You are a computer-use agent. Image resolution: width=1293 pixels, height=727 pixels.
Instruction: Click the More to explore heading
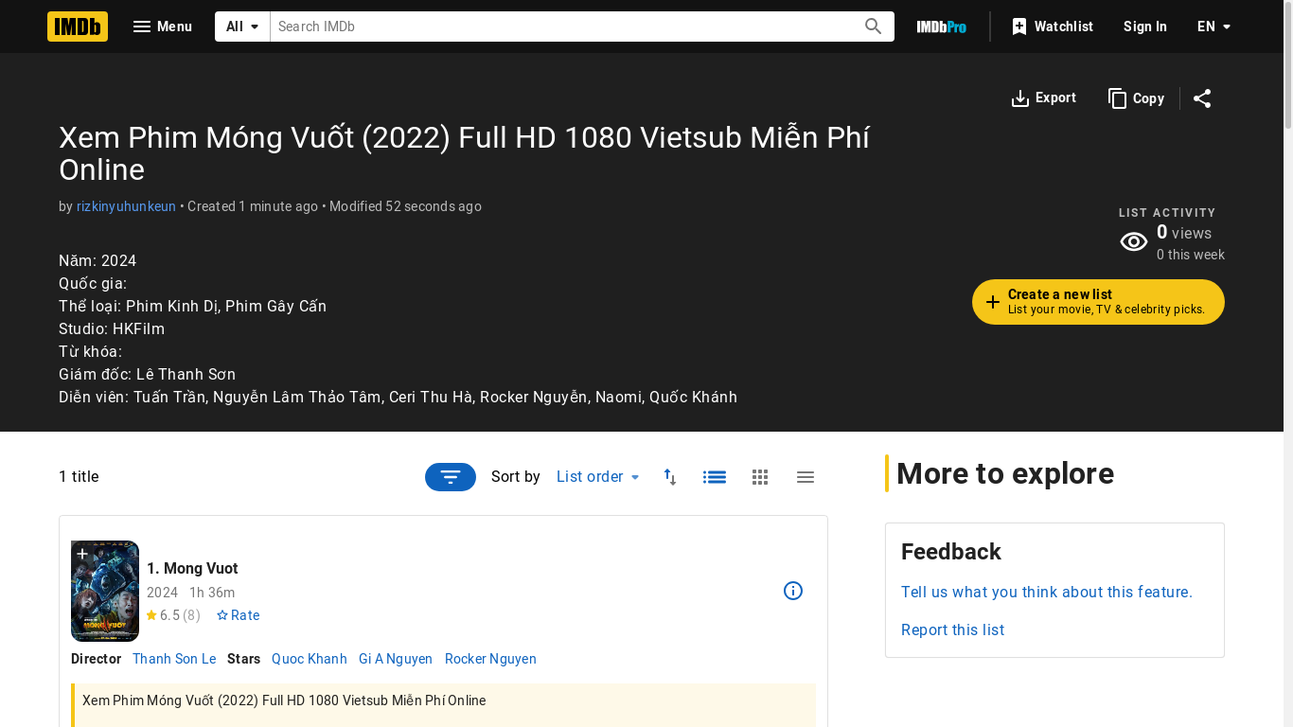(1005, 473)
